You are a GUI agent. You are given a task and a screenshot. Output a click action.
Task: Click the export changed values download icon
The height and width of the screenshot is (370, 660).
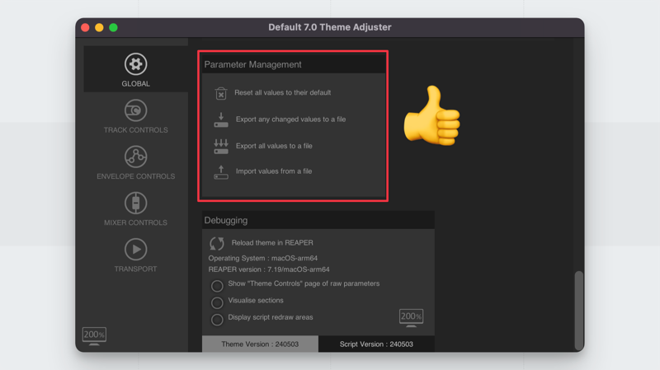[x=221, y=119]
